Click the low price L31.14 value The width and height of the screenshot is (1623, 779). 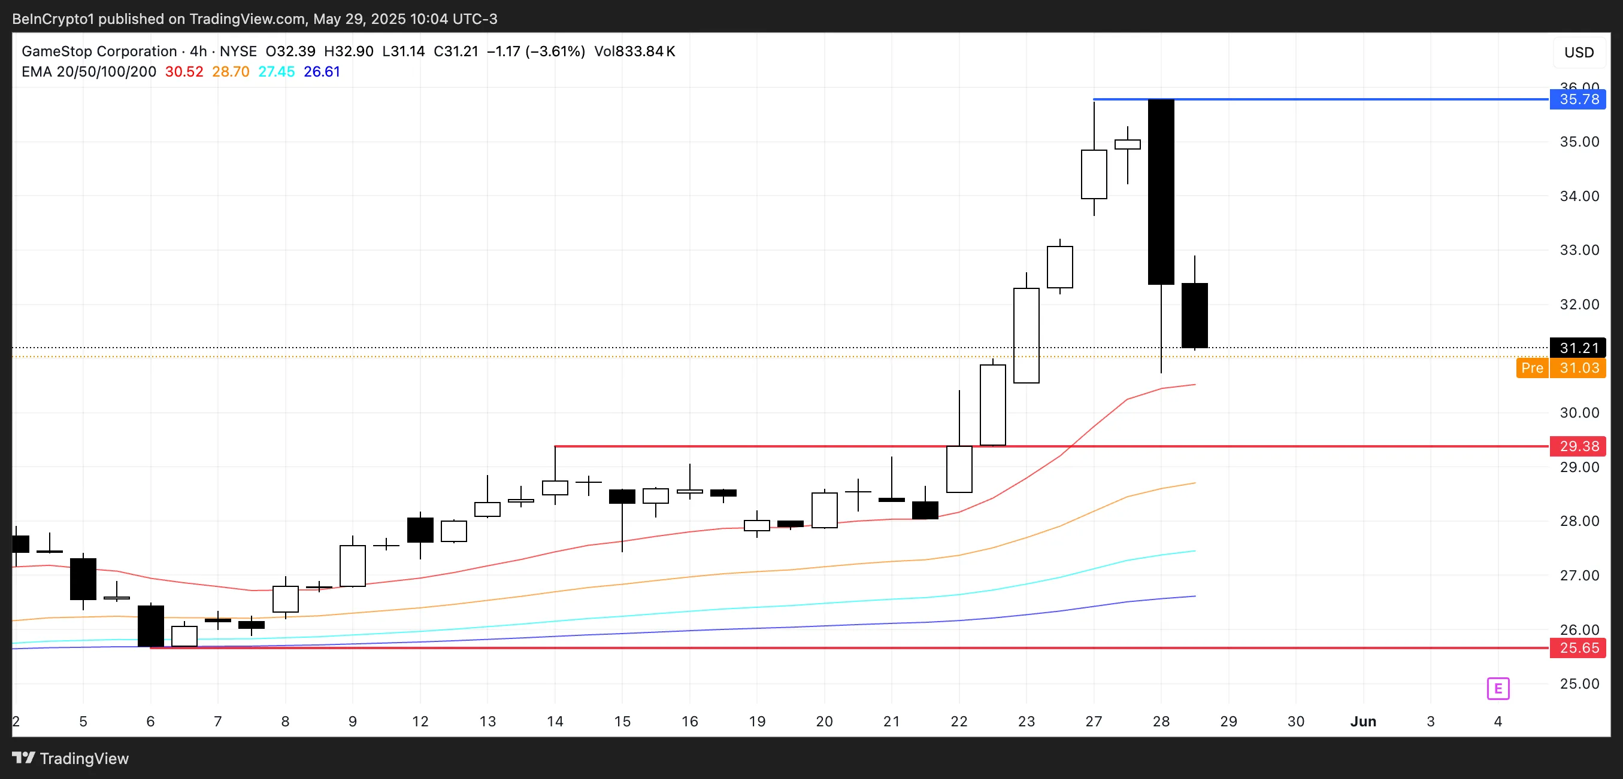(403, 51)
